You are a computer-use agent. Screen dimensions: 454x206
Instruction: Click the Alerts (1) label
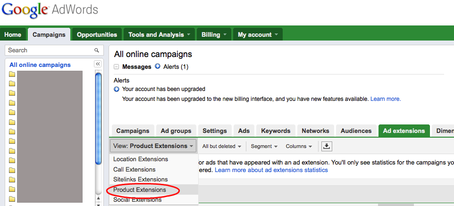[x=176, y=67]
